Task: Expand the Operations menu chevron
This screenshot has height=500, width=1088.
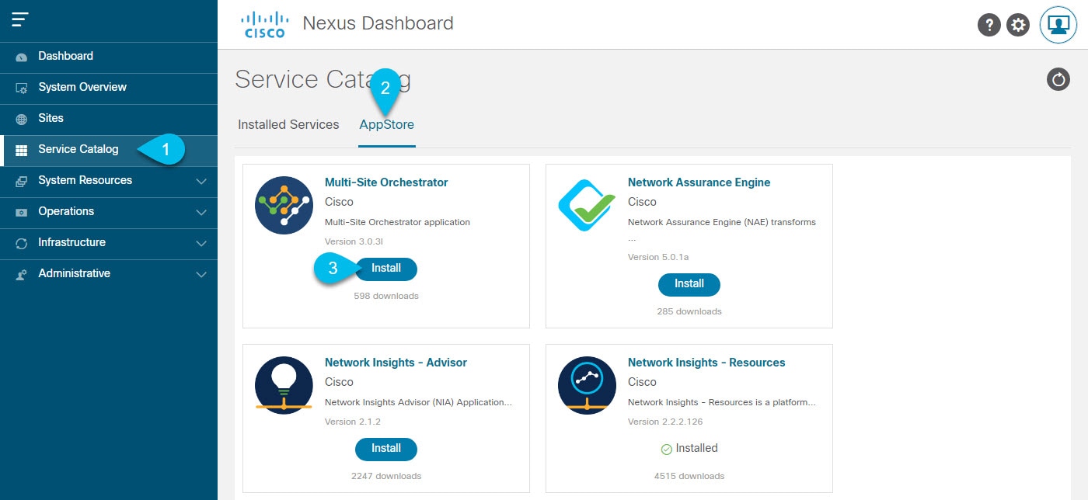Action: tap(201, 212)
